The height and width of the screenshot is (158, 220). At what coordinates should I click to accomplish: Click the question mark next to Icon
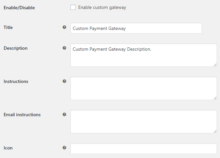[64, 148]
